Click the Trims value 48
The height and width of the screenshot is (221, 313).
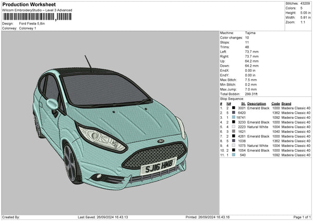pos(247,47)
